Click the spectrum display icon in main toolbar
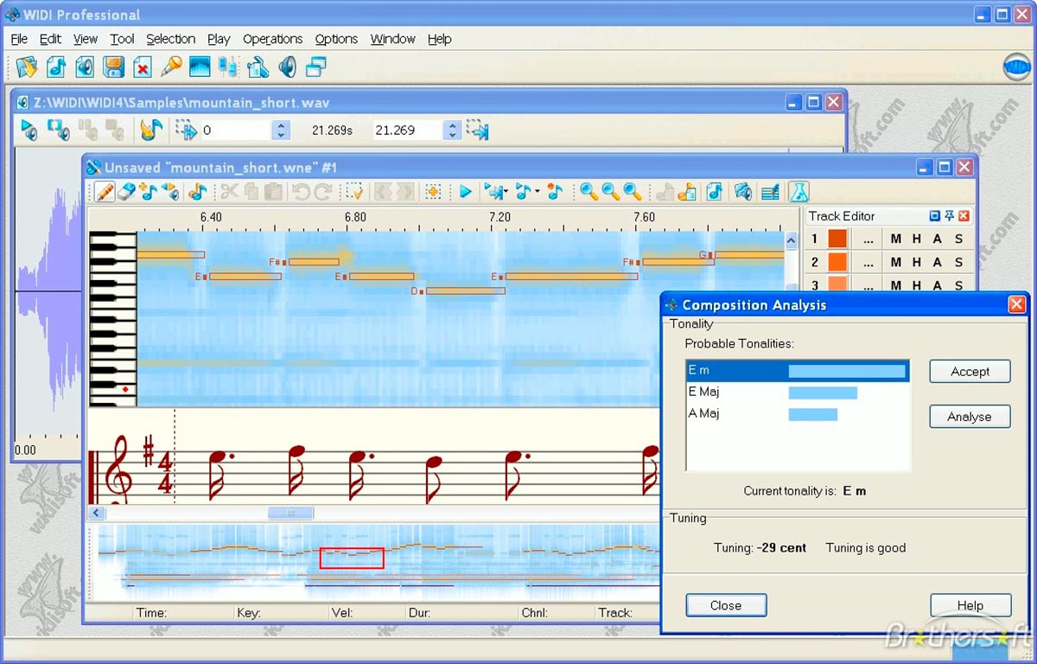The width and height of the screenshot is (1037, 664). (200, 66)
